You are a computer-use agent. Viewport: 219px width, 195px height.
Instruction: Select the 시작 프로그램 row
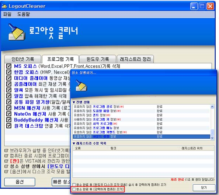point(142,124)
